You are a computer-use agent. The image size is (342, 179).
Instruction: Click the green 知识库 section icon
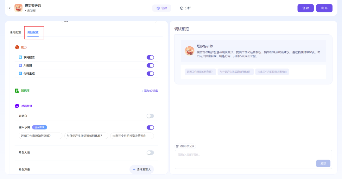tap(17, 90)
